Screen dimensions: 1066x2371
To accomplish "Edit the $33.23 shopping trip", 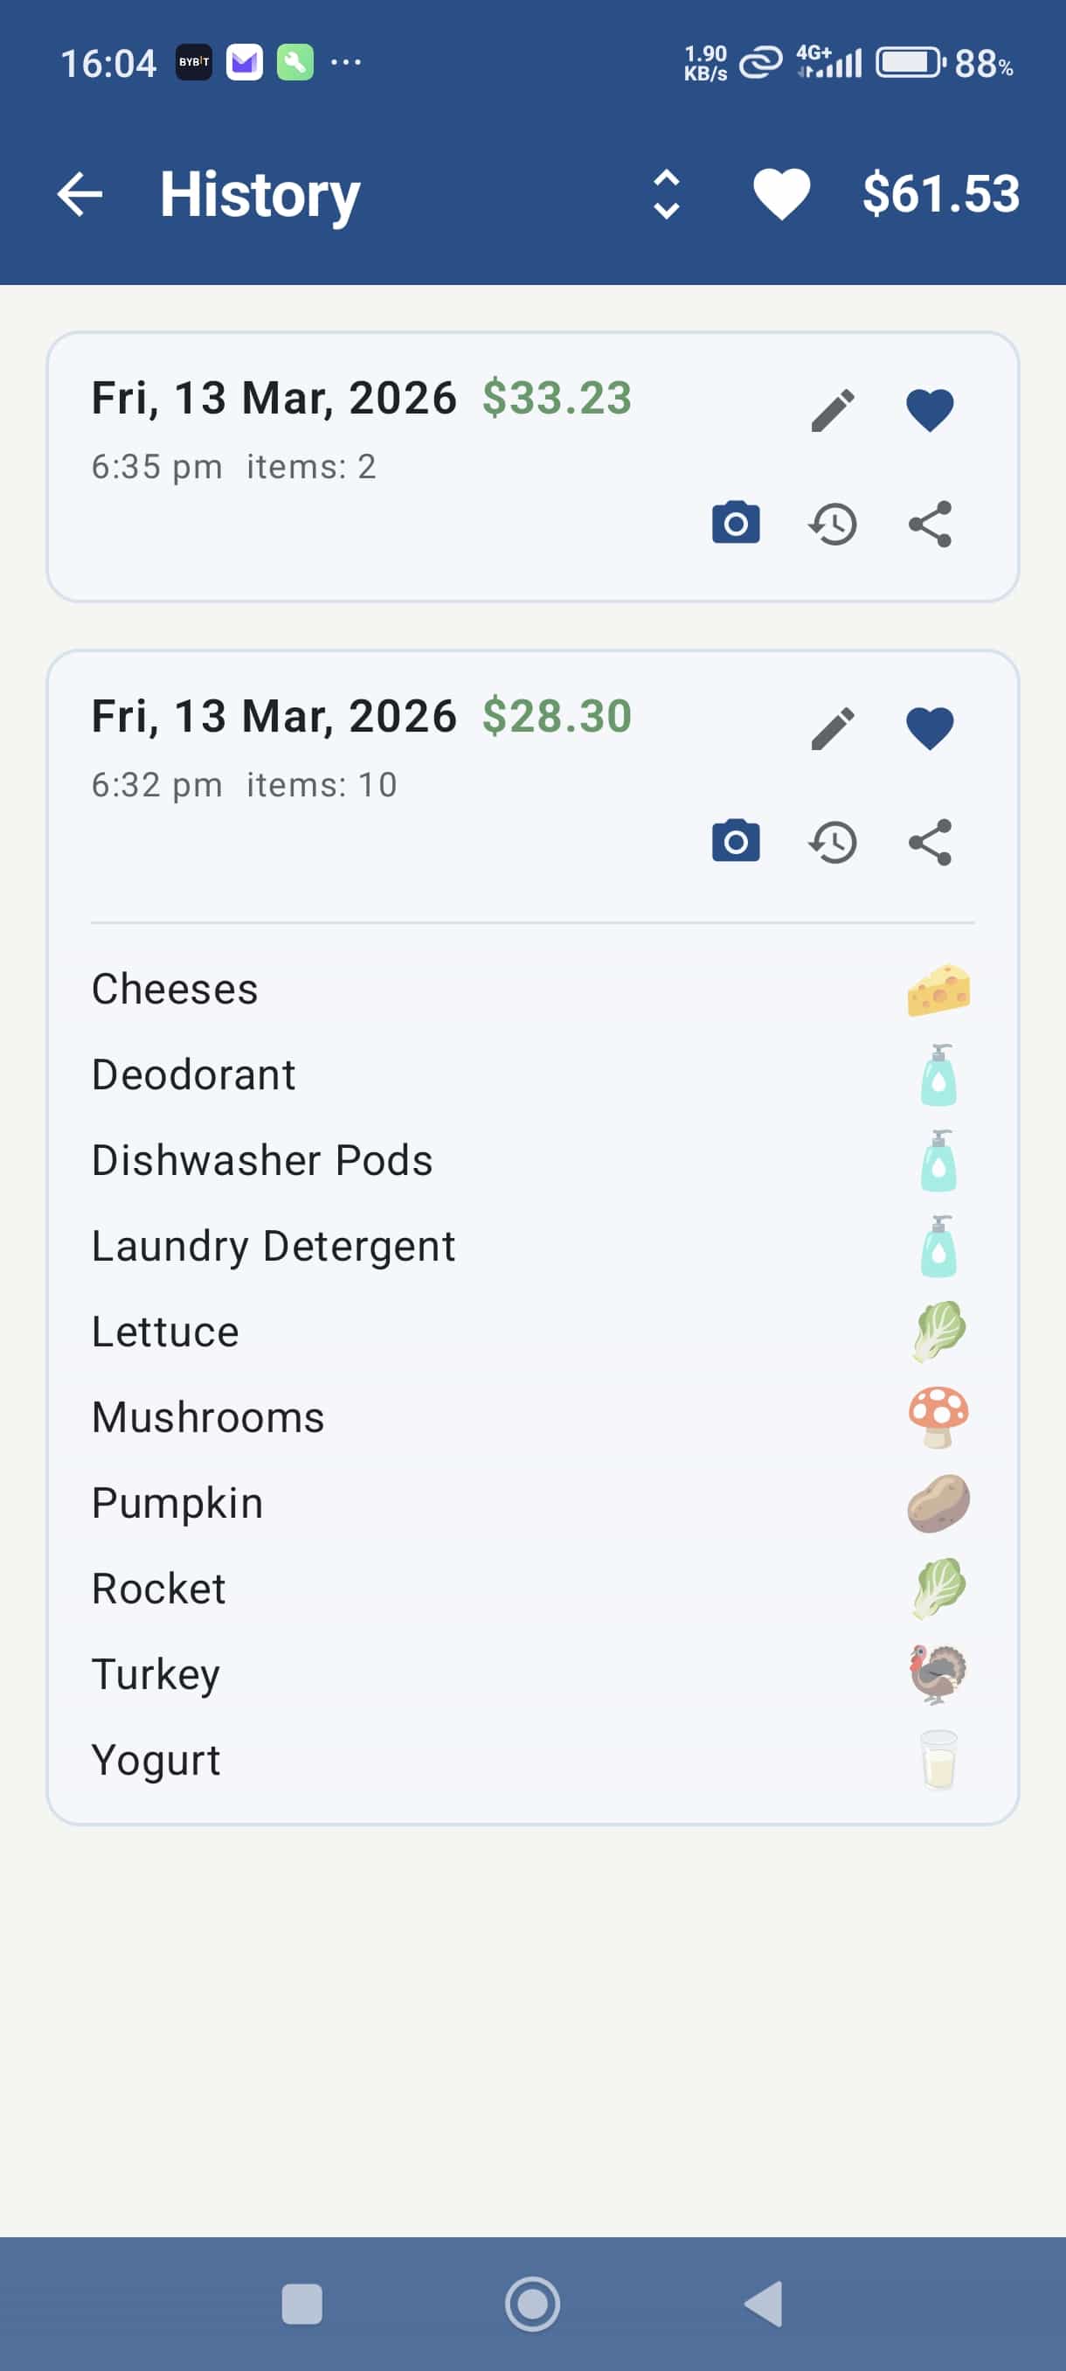I will click(833, 411).
